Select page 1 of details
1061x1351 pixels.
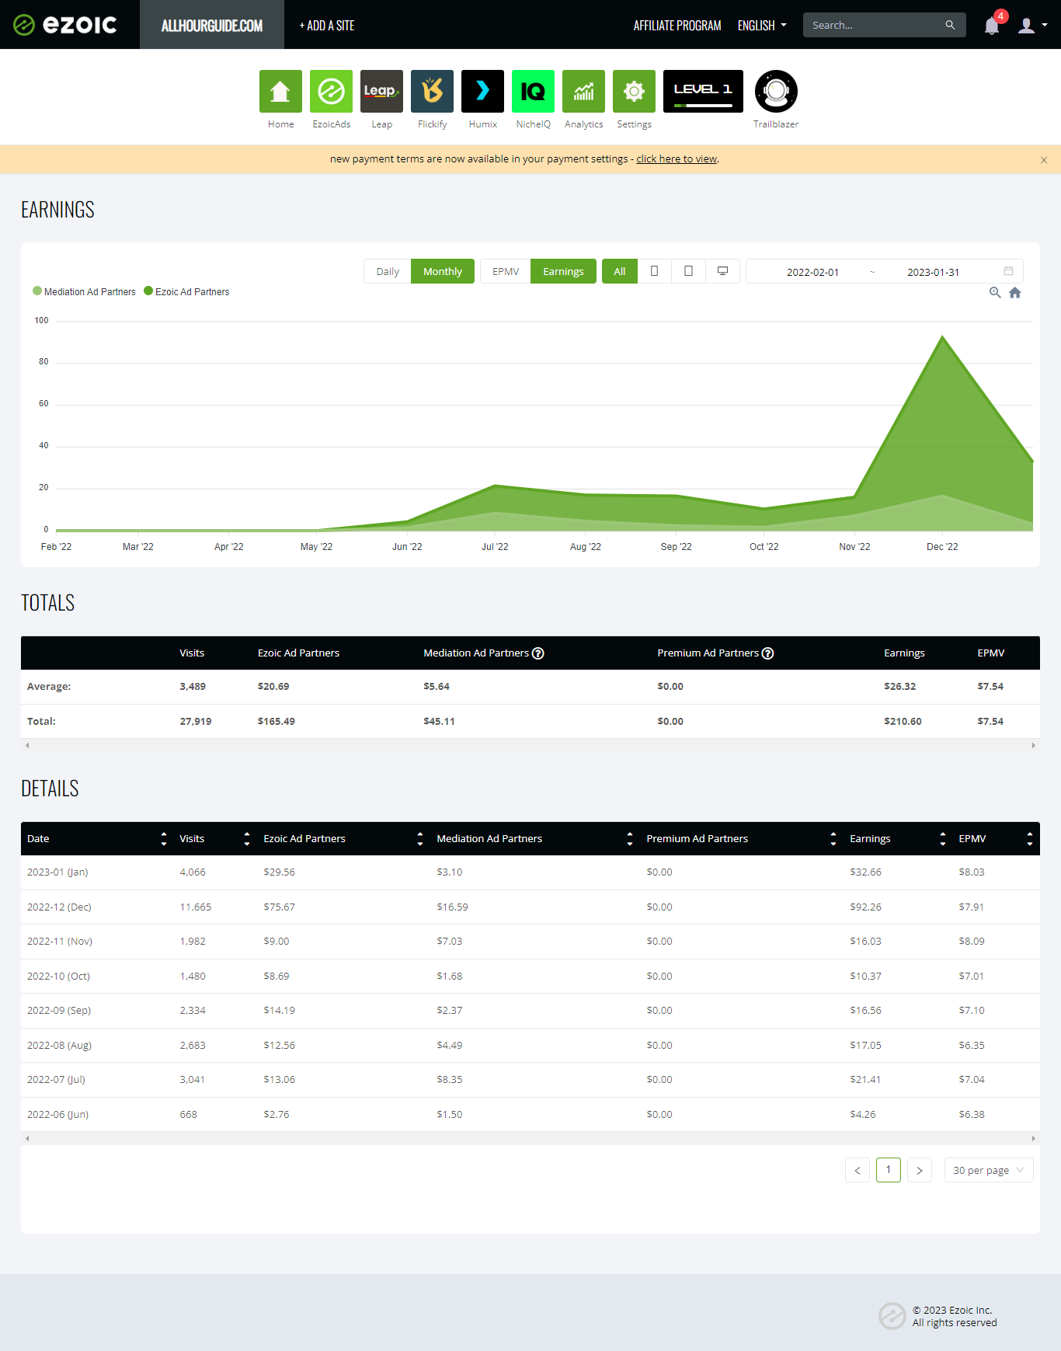(x=889, y=1170)
